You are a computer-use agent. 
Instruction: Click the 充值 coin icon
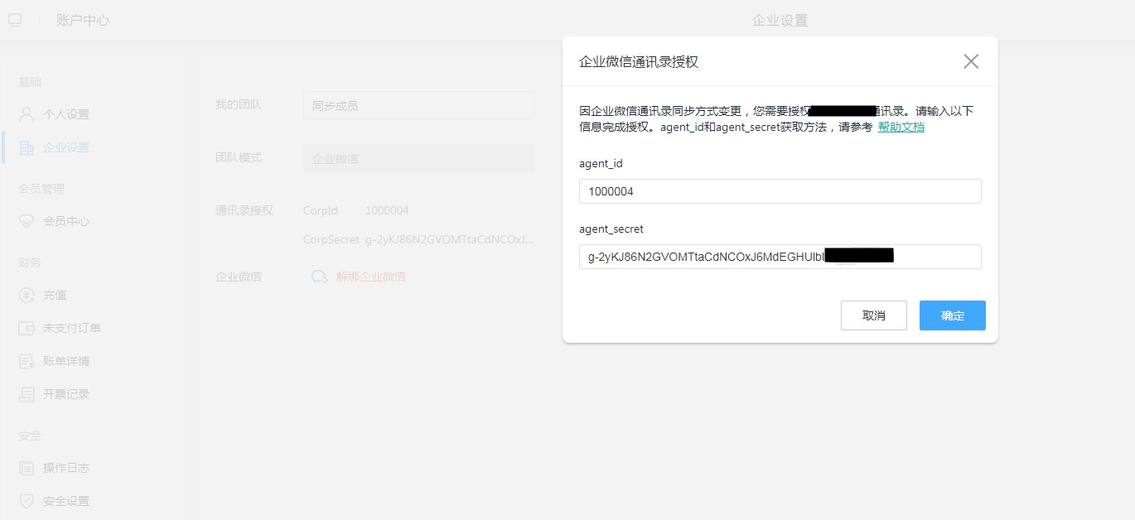(x=27, y=295)
